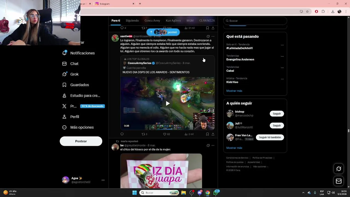Viewport: 350px width, 197px height.
Task: Follow bichop with Seguir button
Action: coord(277,114)
